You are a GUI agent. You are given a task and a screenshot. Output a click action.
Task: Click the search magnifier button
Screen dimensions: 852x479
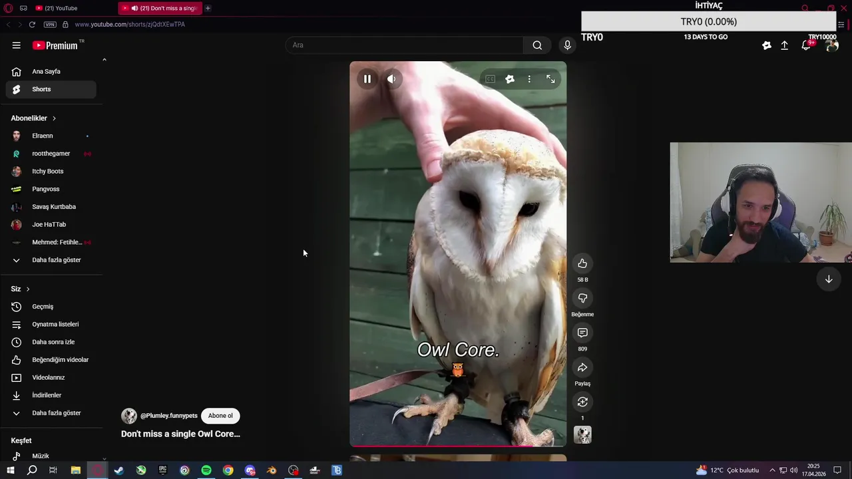click(x=537, y=45)
